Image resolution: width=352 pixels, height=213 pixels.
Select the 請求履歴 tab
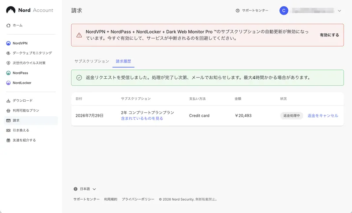[124, 61]
